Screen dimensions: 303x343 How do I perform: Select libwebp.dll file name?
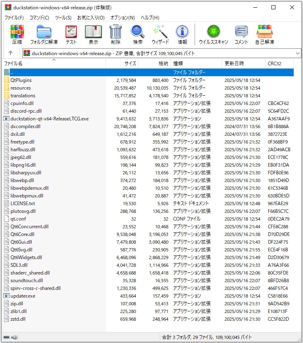[x=22, y=180]
